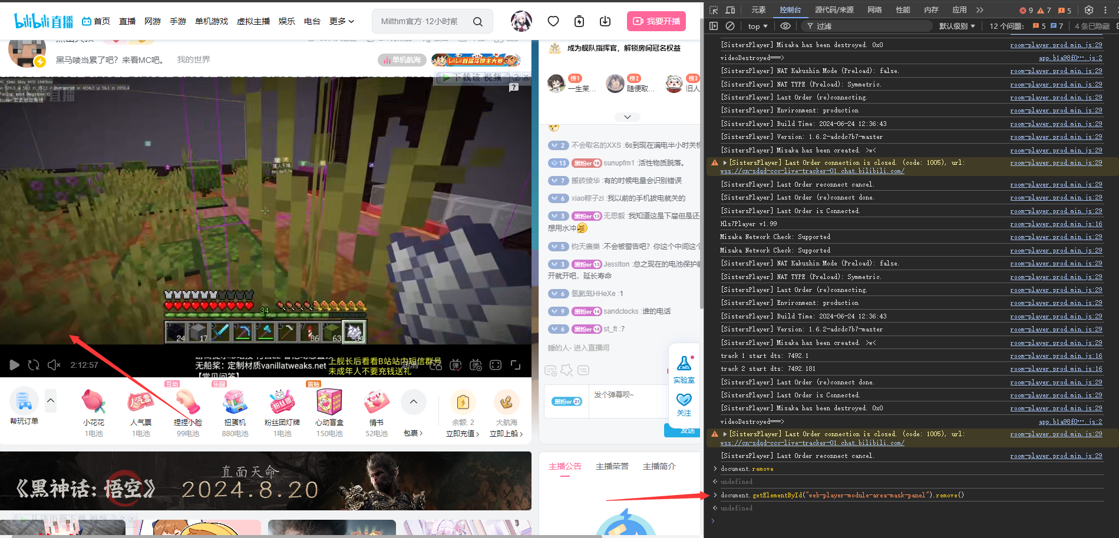The width and height of the screenshot is (1119, 538).
Task: Click the download client icon in header
Action: click(605, 21)
